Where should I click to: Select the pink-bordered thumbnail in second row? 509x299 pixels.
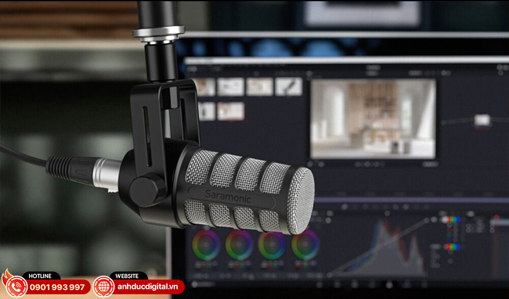231,111
